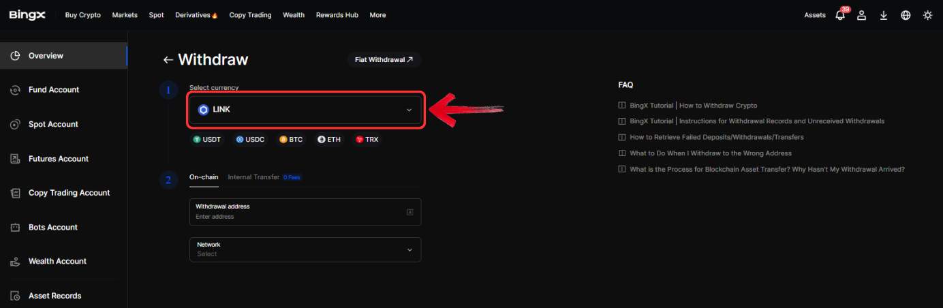Screen dimensions: 943x308
Task: Click book icon beside How to Withdraw Crypto
Action: point(621,106)
